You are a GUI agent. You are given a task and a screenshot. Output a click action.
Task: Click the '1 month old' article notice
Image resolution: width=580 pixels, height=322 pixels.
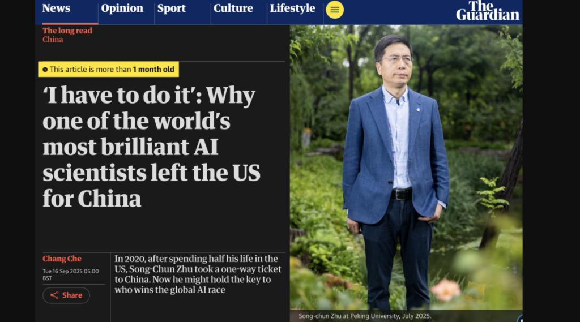(108, 70)
